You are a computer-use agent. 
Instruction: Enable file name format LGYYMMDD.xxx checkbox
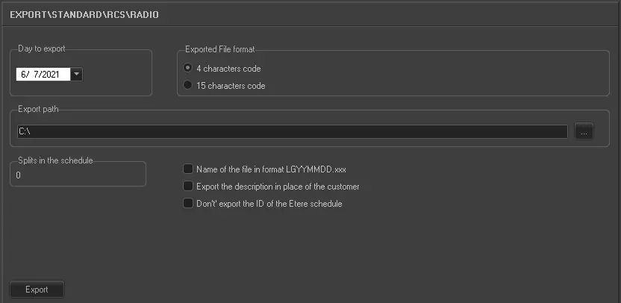point(188,169)
